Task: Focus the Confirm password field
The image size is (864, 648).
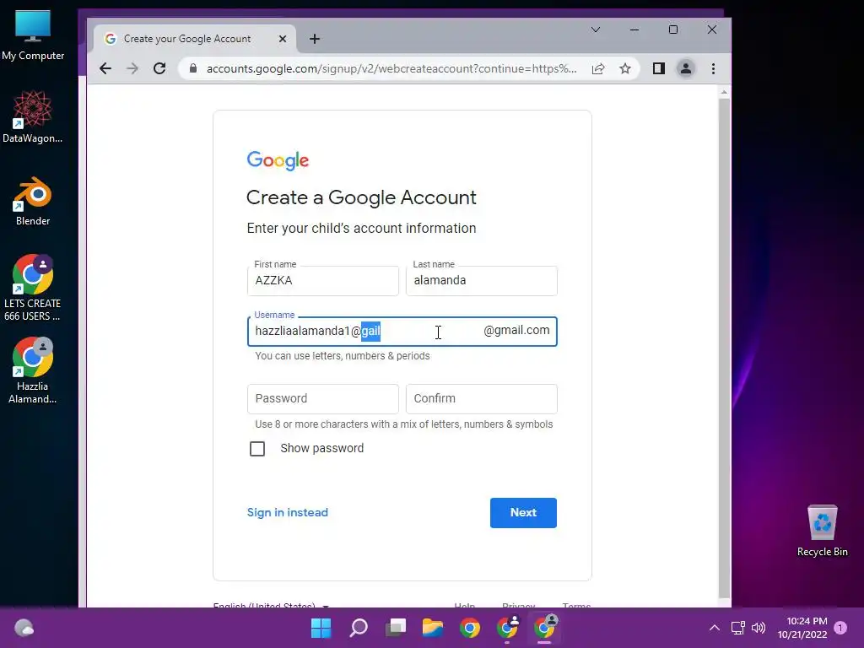Action: [482, 398]
